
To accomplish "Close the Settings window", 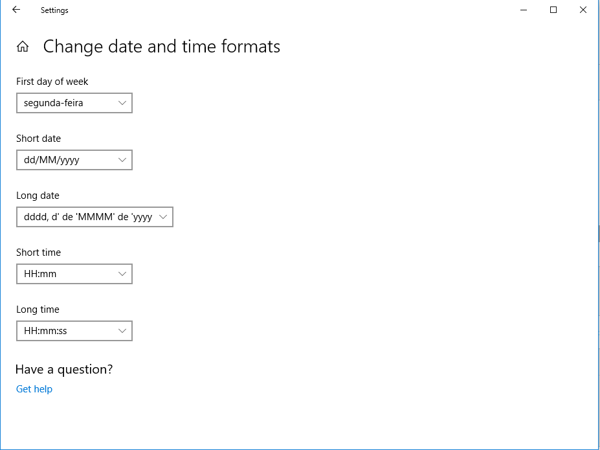I will tap(583, 10).
